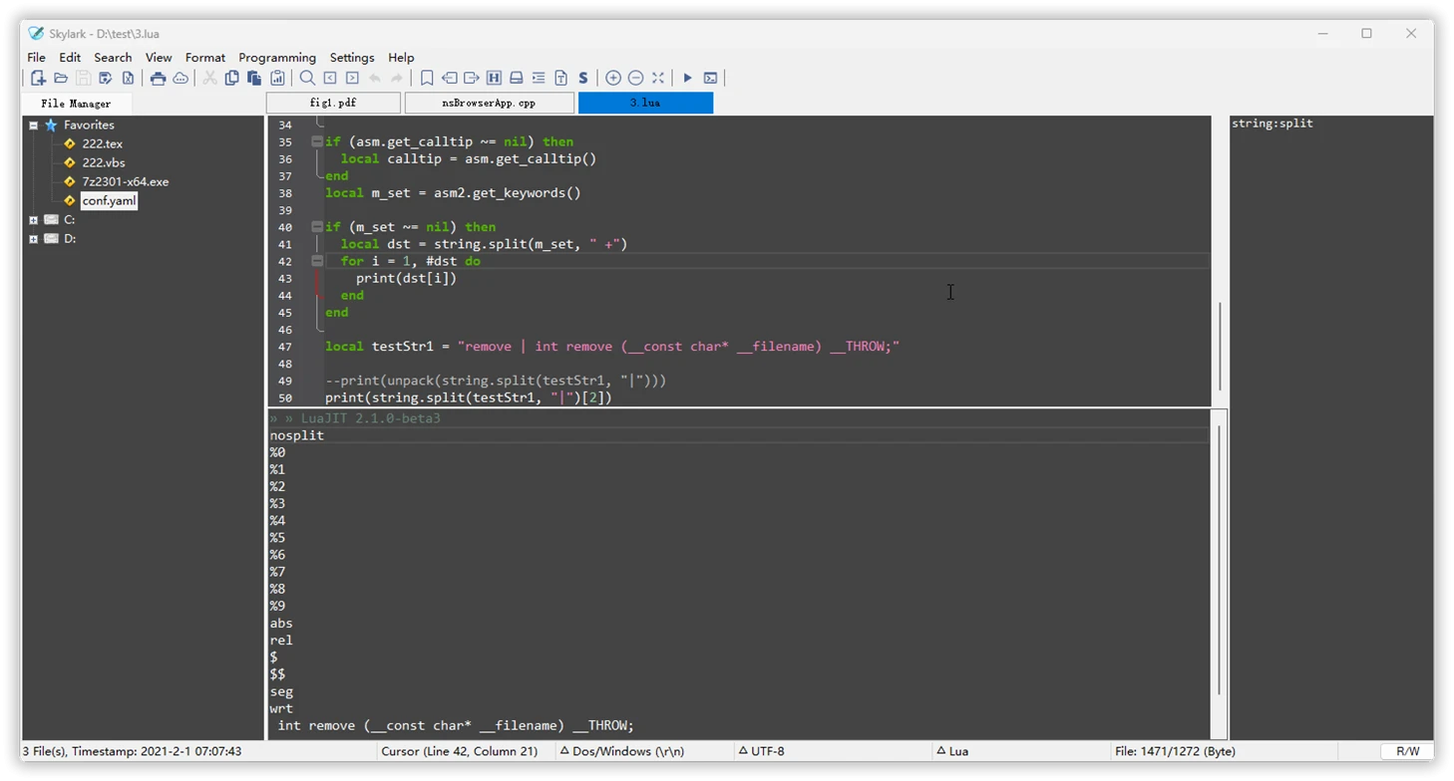1454x781 pixels.
Task: Collapse the Favorites tree node
Action: tap(33, 126)
